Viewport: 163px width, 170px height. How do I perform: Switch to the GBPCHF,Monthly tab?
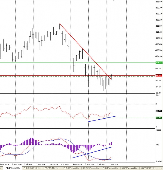click(x=149, y=168)
